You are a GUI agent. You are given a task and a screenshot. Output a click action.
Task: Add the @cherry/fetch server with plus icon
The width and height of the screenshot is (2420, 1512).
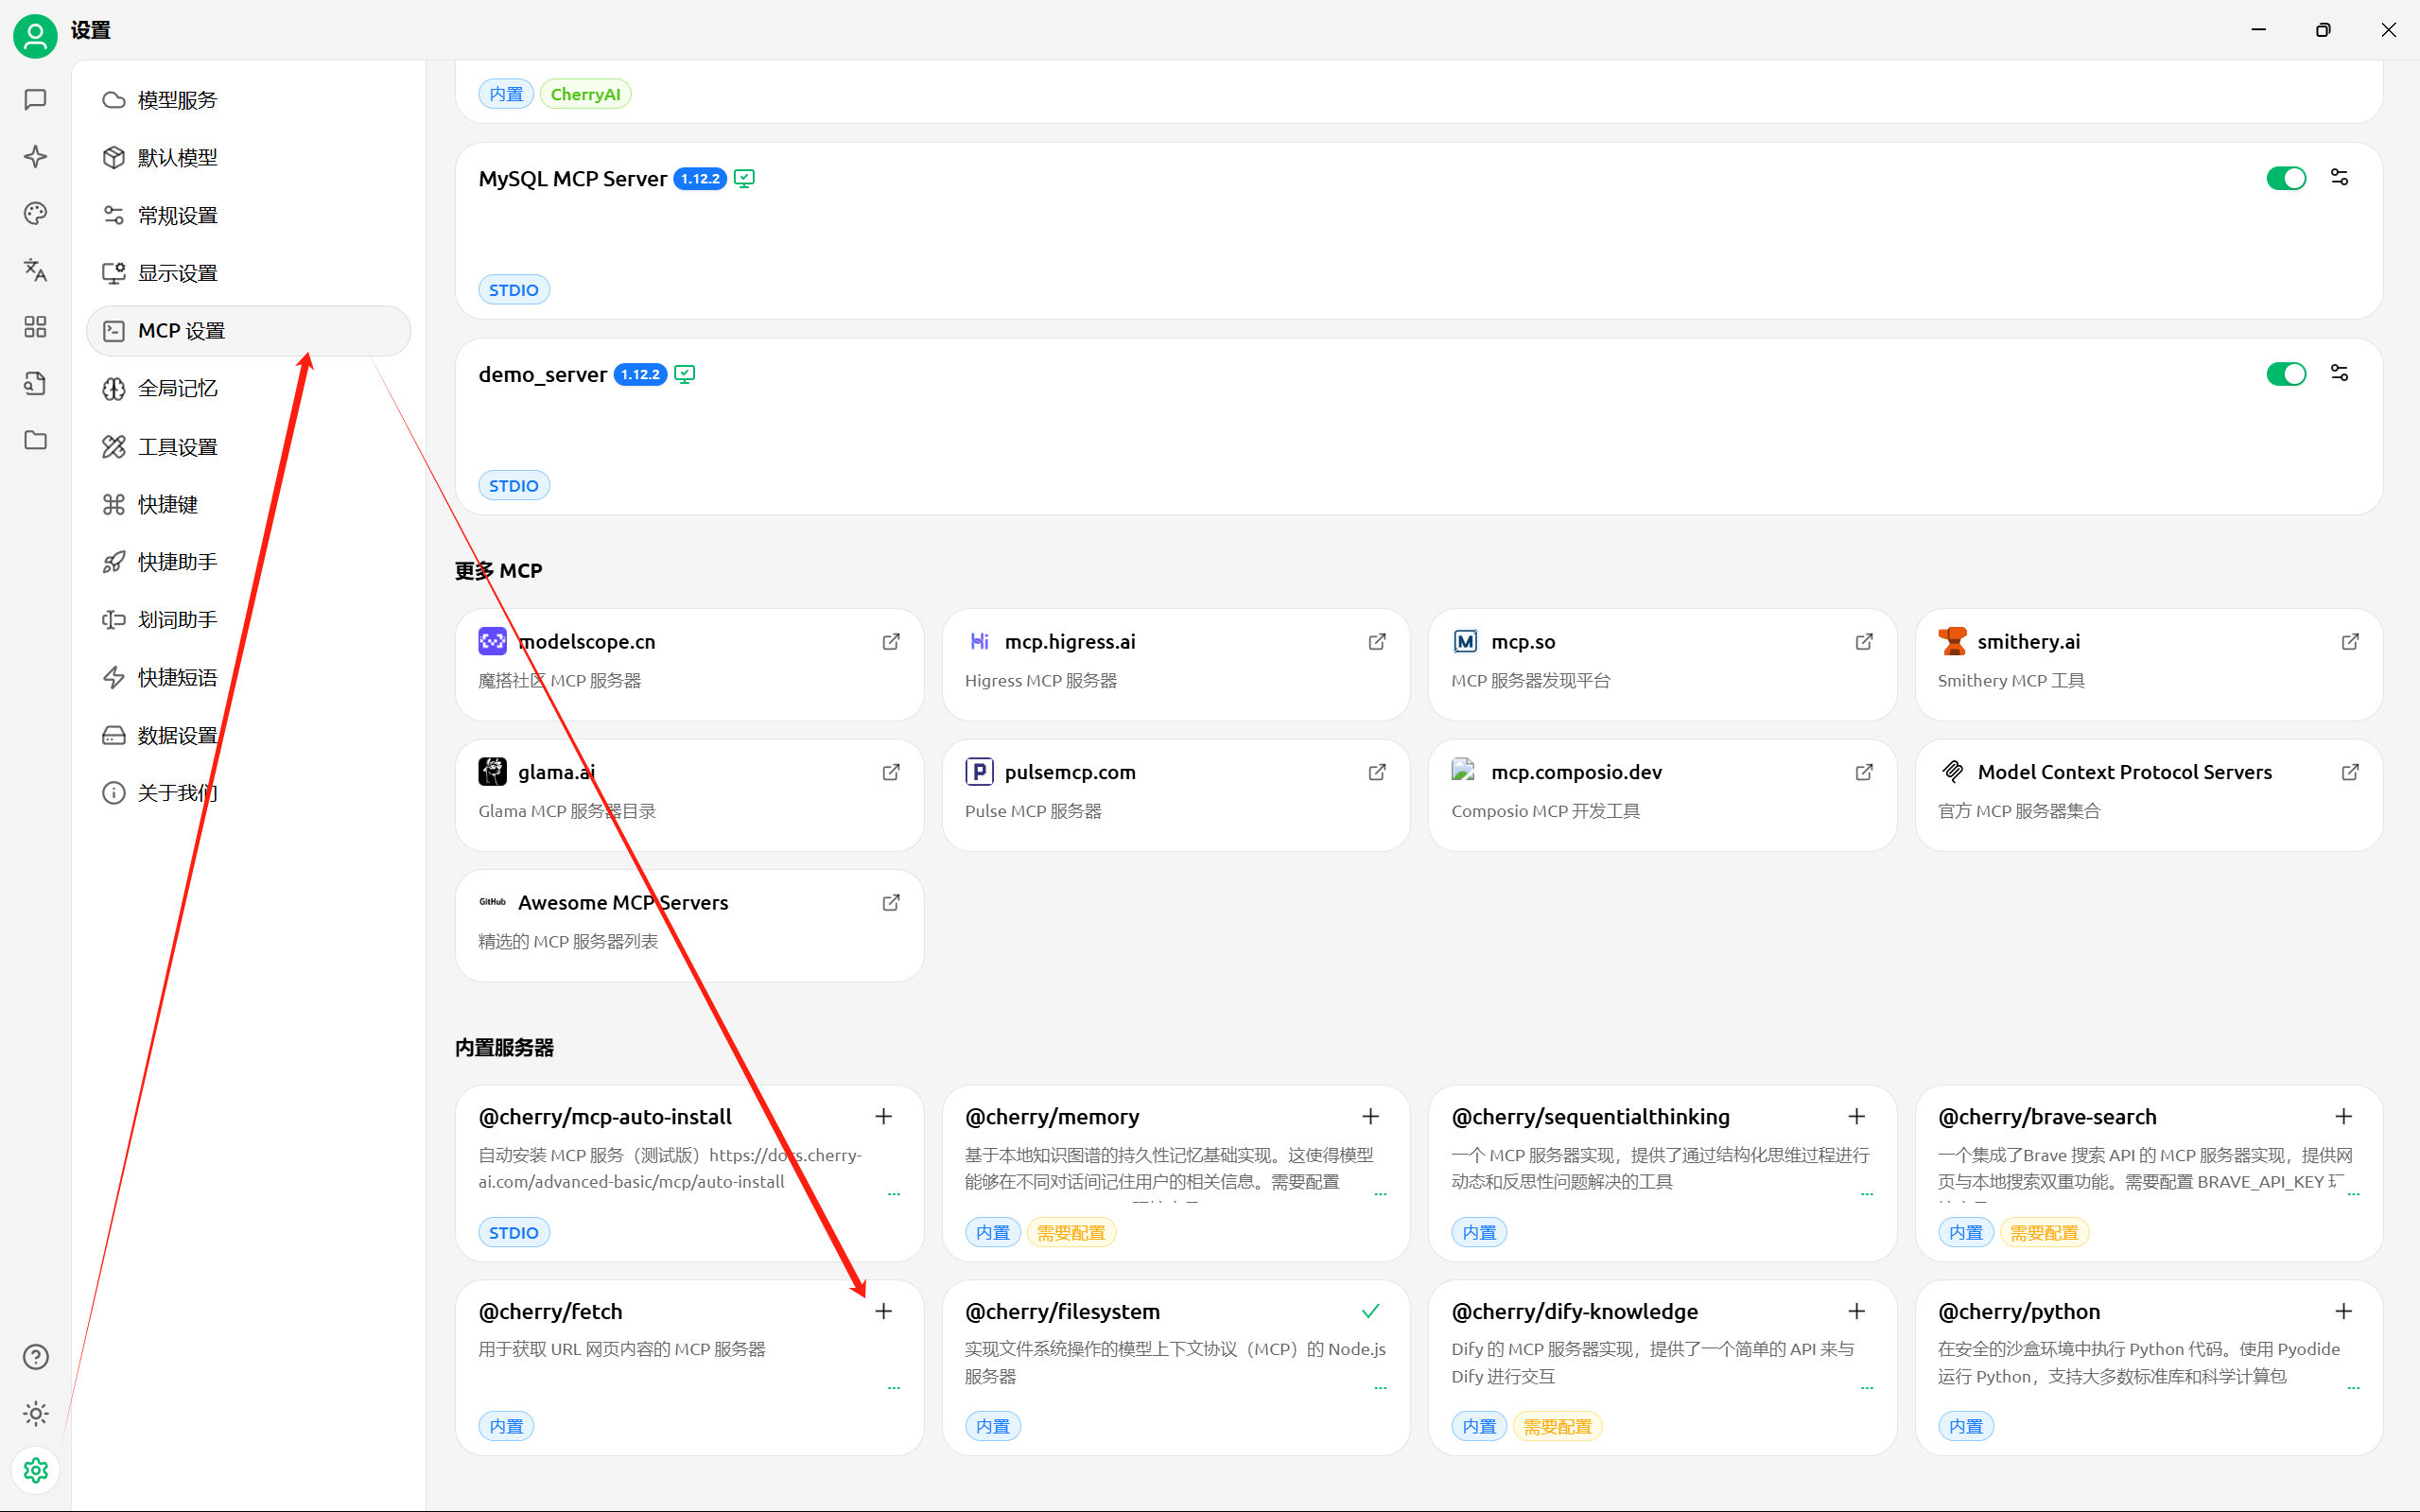coord(884,1311)
